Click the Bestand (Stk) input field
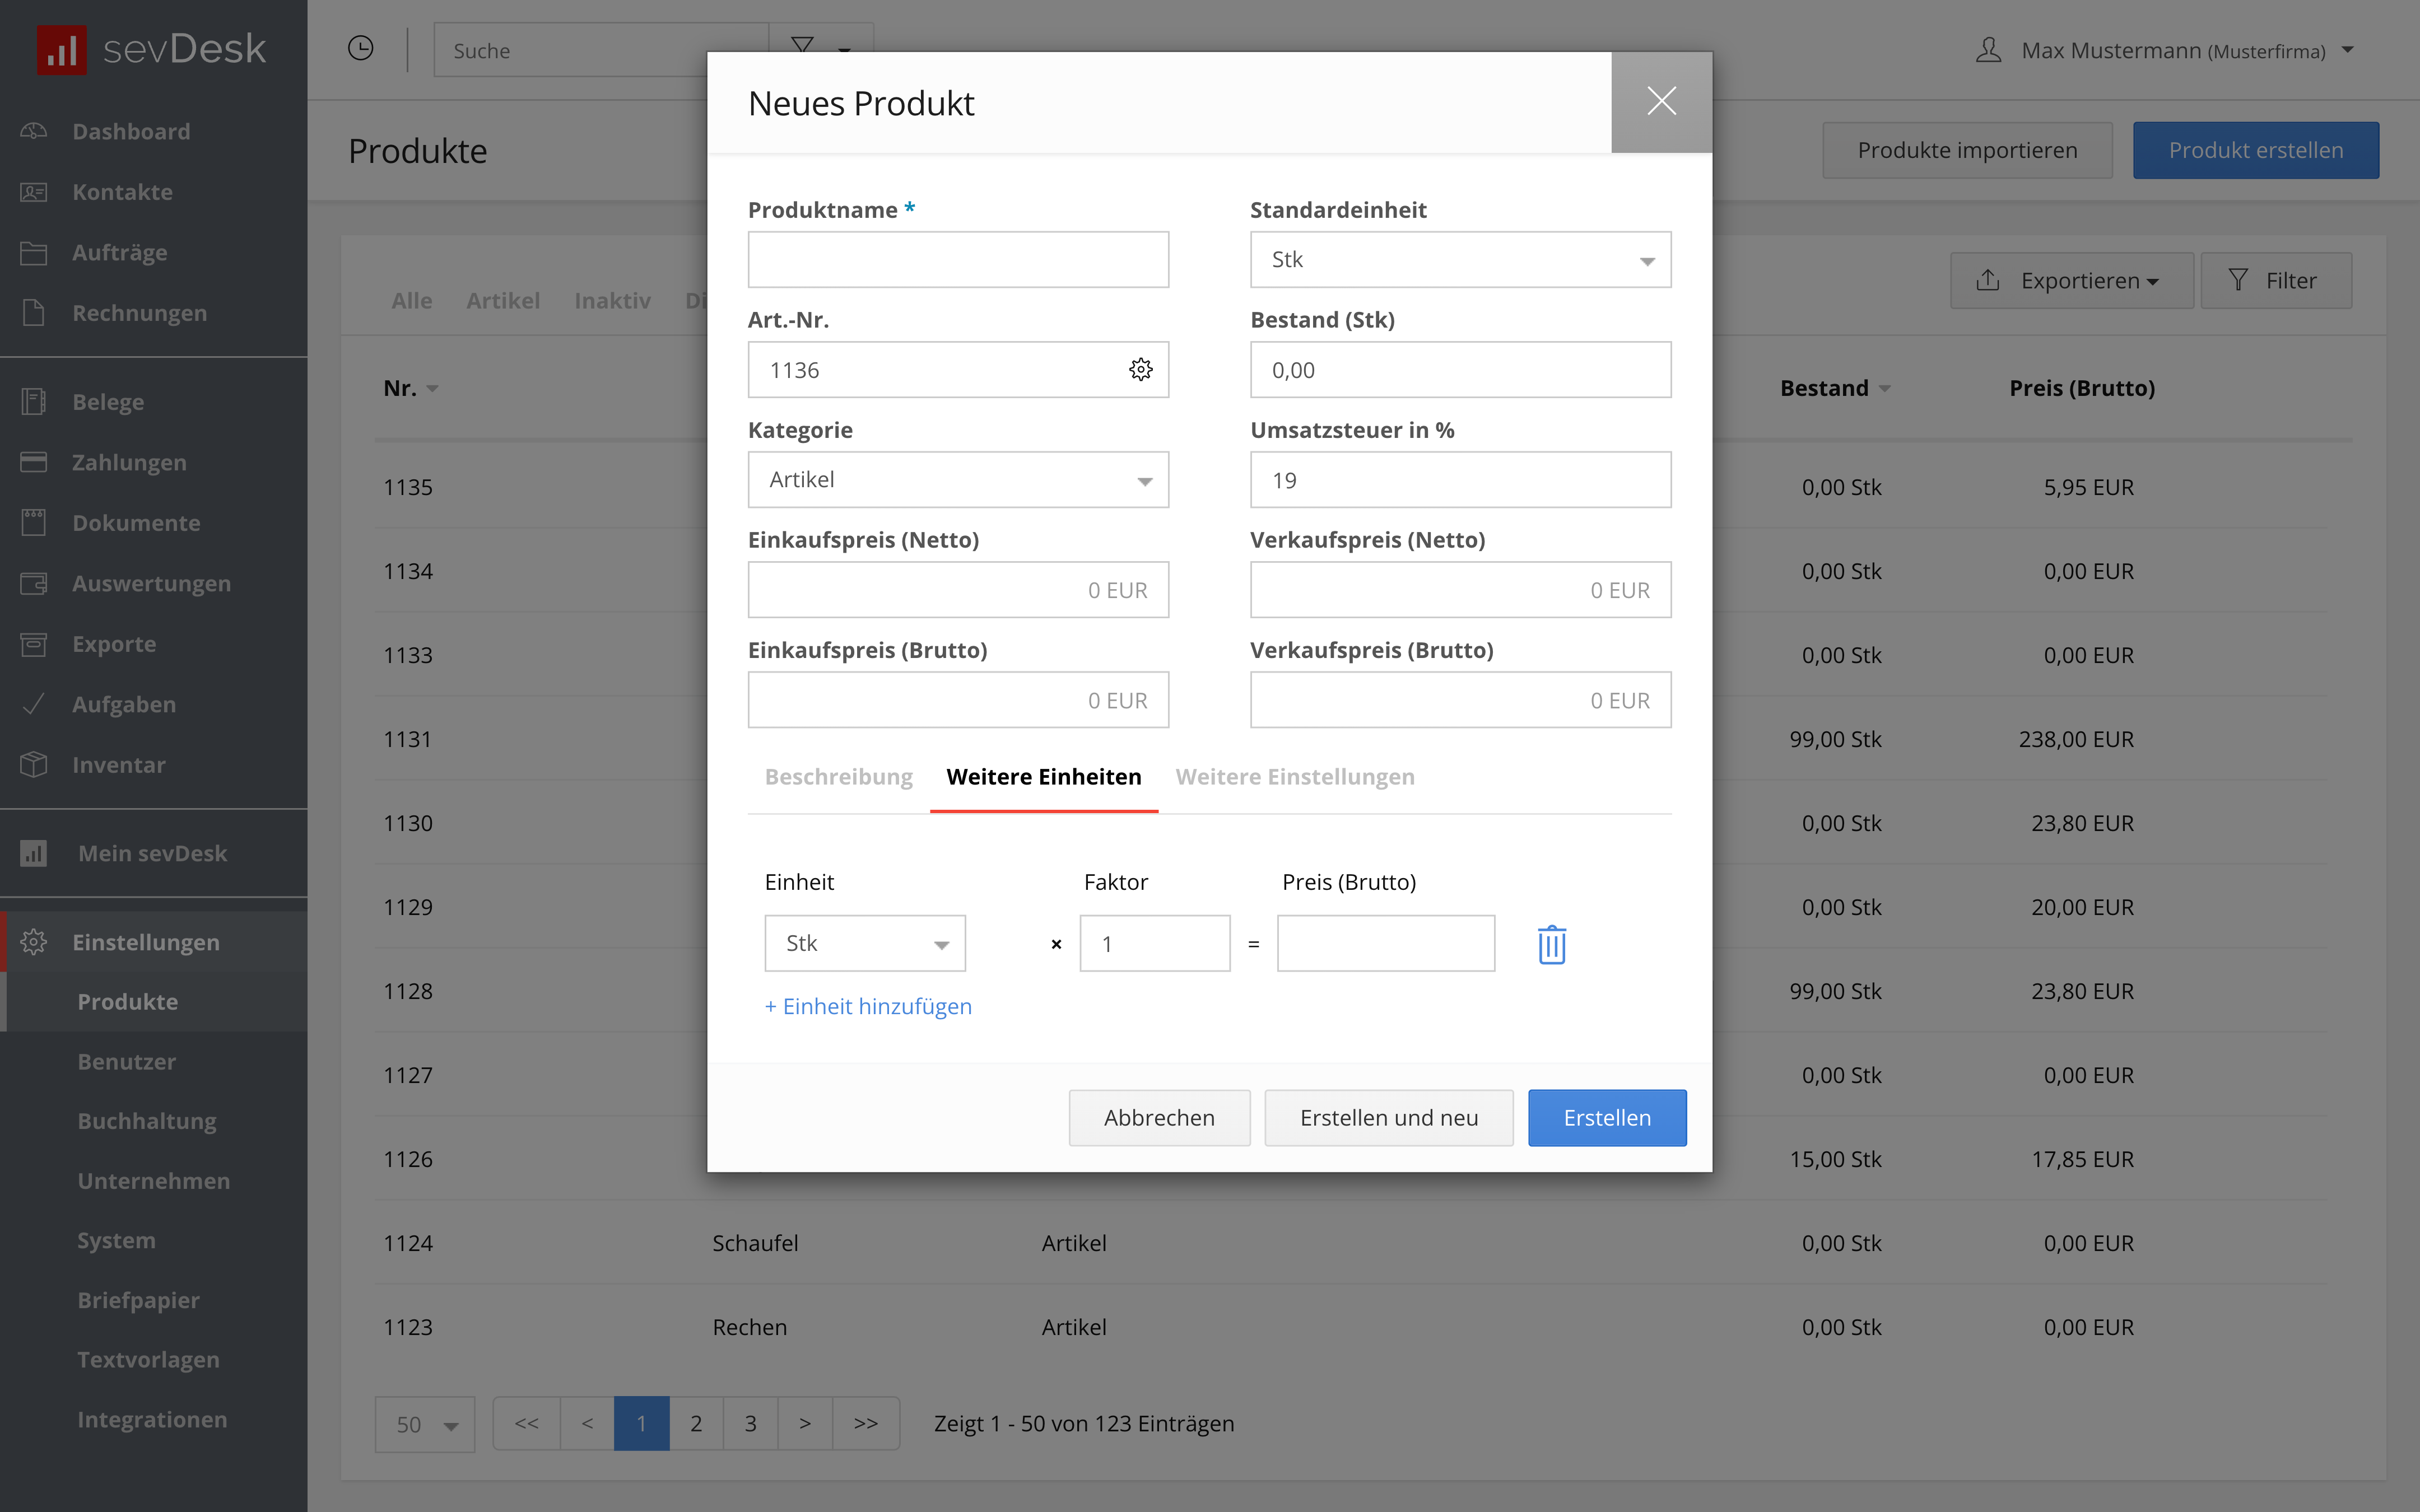The width and height of the screenshot is (2420, 1512). click(1460, 370)
